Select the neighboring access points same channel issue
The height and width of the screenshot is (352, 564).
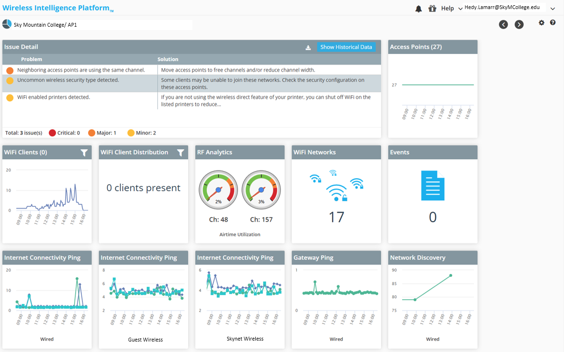point(191,70)
